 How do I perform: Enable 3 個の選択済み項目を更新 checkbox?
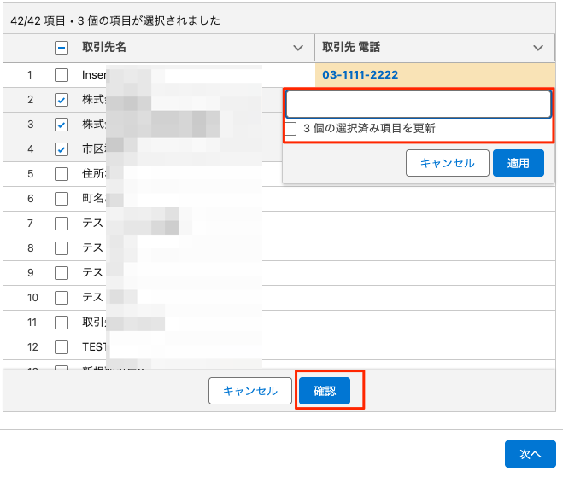tap(291, 129)
